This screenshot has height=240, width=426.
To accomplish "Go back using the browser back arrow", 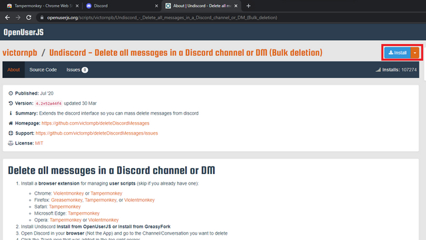I will click(x=7, y=17).
